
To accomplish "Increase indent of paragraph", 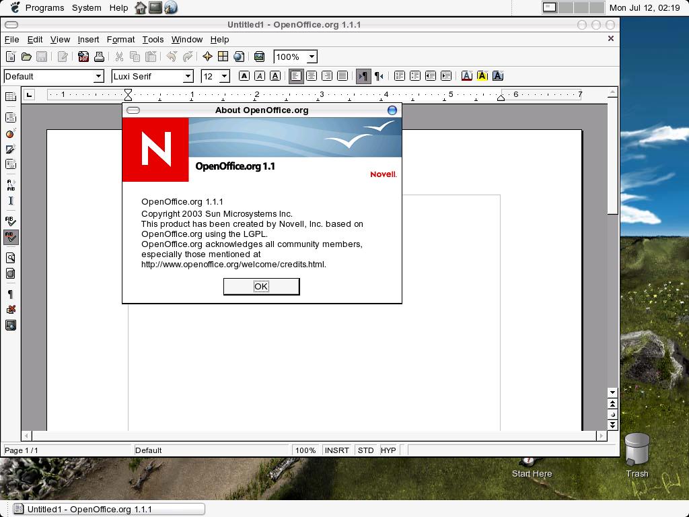I will point(446,76).
